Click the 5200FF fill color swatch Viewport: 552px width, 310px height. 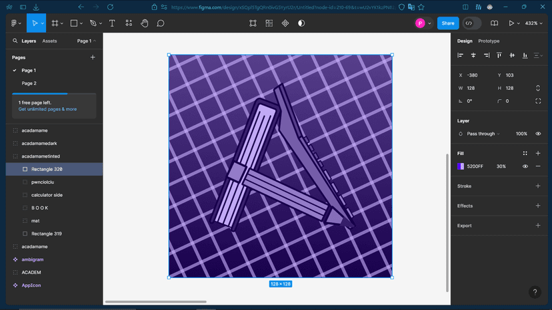coord(461,166)
